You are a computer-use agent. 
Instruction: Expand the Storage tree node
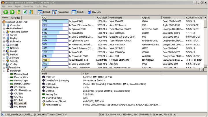pos(4,45)
